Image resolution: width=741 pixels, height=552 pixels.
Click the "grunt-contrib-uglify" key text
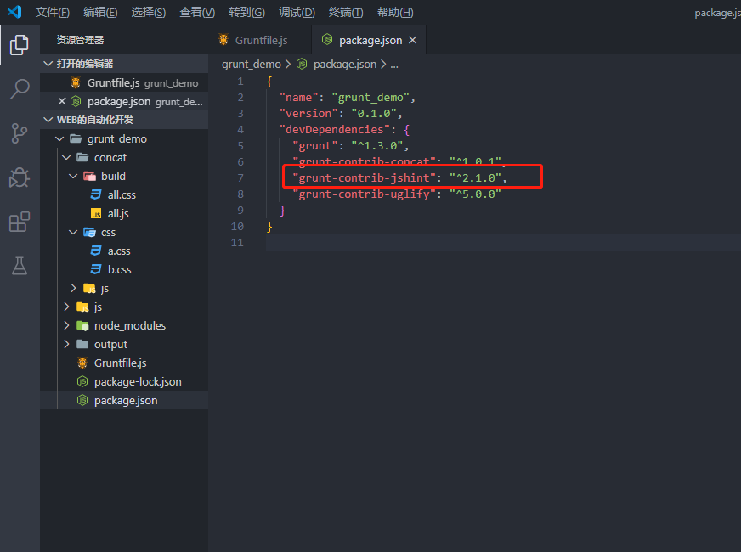(364, 194)
